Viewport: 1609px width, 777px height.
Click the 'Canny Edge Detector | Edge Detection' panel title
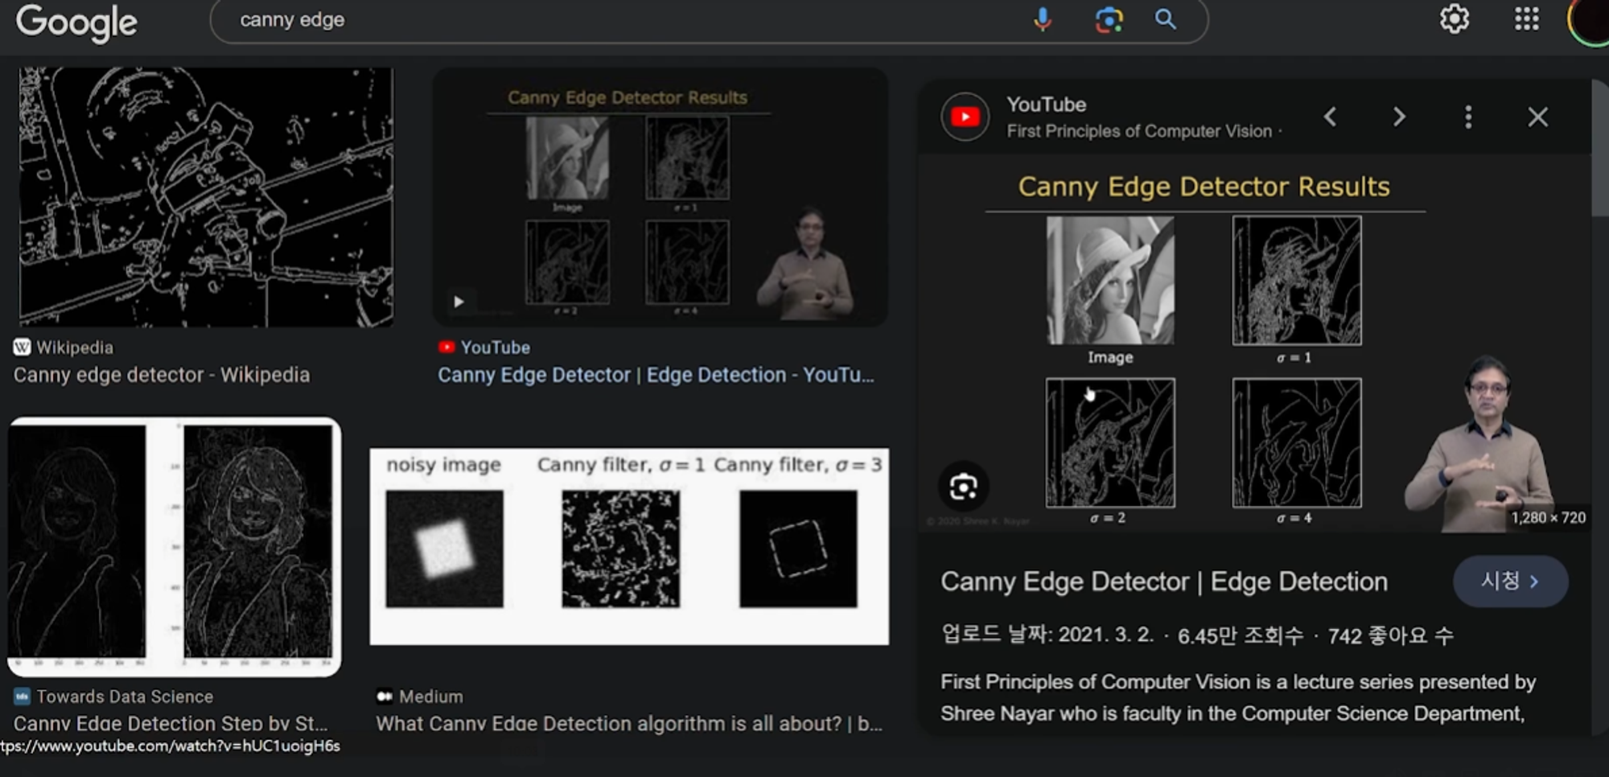1164,582
